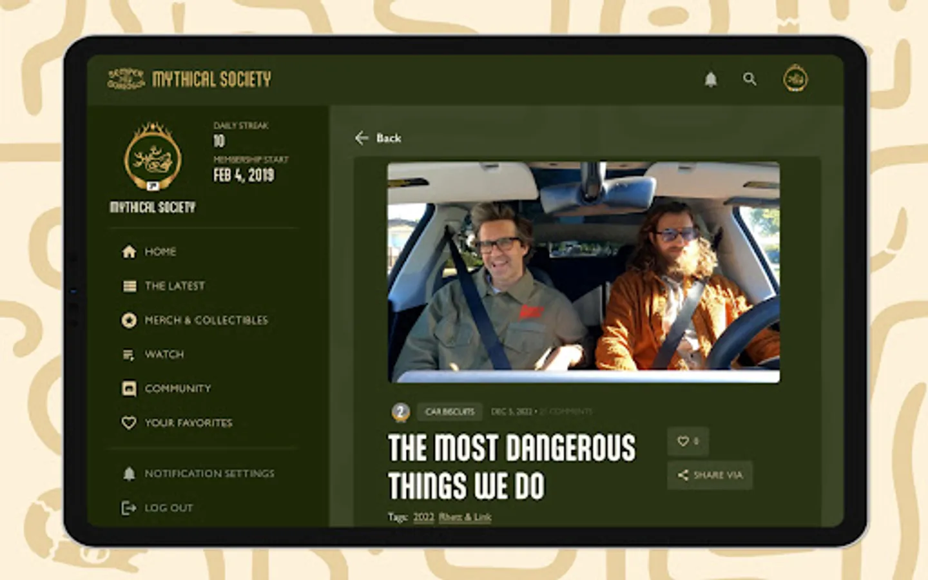The width and height of the screenshot is (928, 580).
Task: Click the Mythical Society text under the crest
Action: coord(153,207)
